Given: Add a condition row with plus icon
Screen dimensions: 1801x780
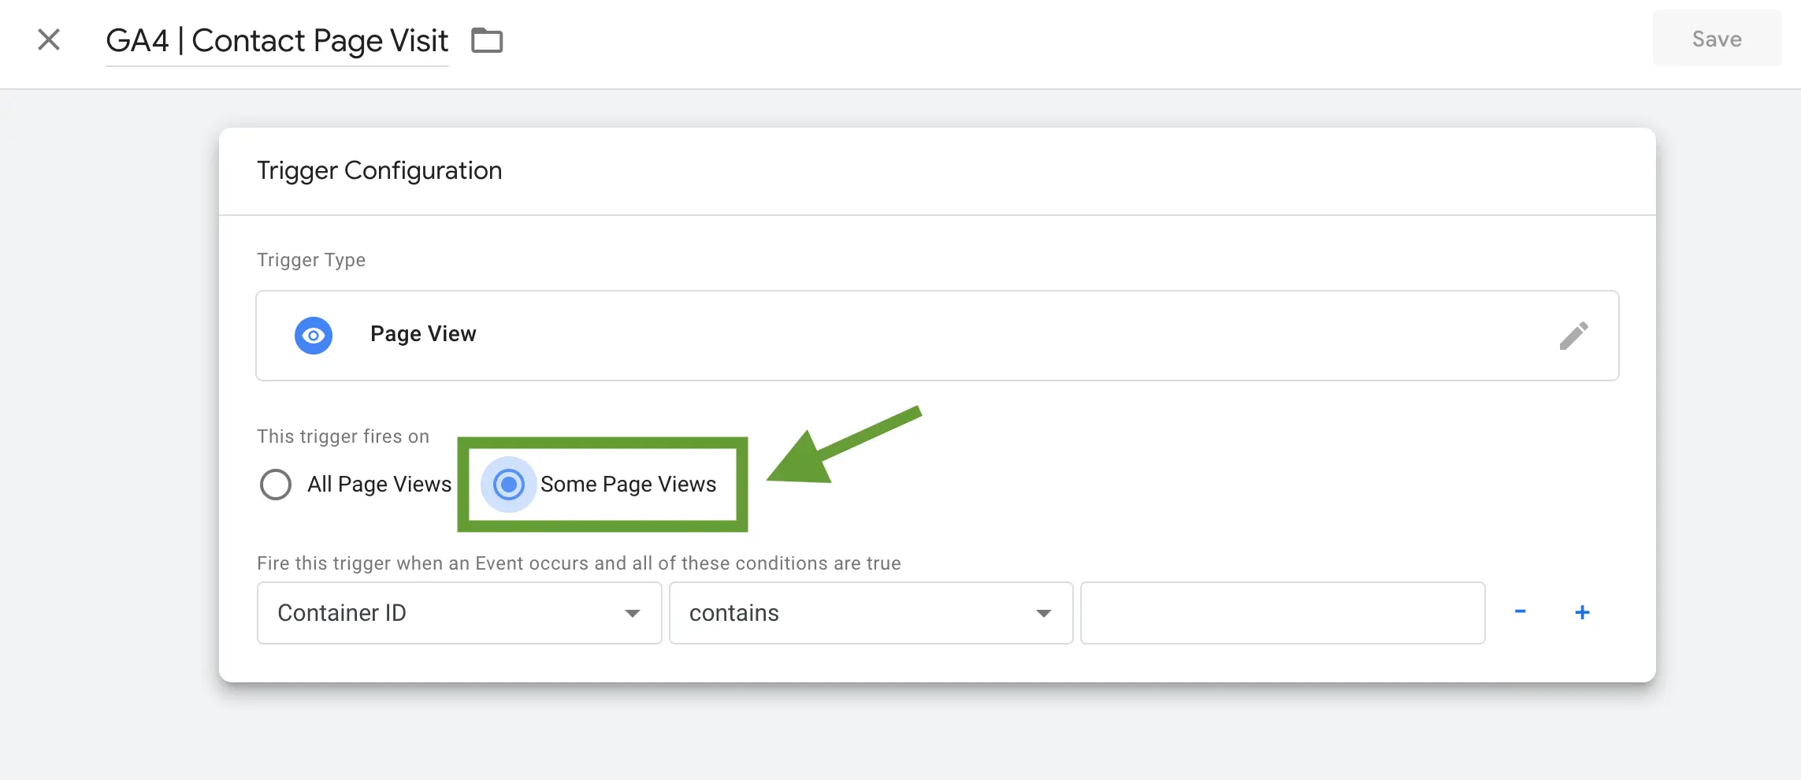Looking at the screenshot, I should (1582, 612).
